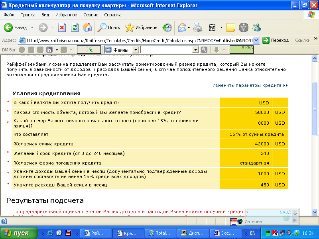Open the Файлы dropdown in DM Bar
This screenshot has height=239, width=319.
click(136, 50)
